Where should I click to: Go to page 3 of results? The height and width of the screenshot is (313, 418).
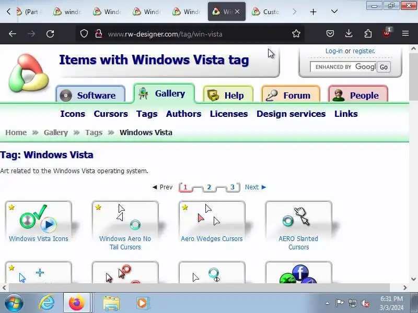click(x=233, y=187)
